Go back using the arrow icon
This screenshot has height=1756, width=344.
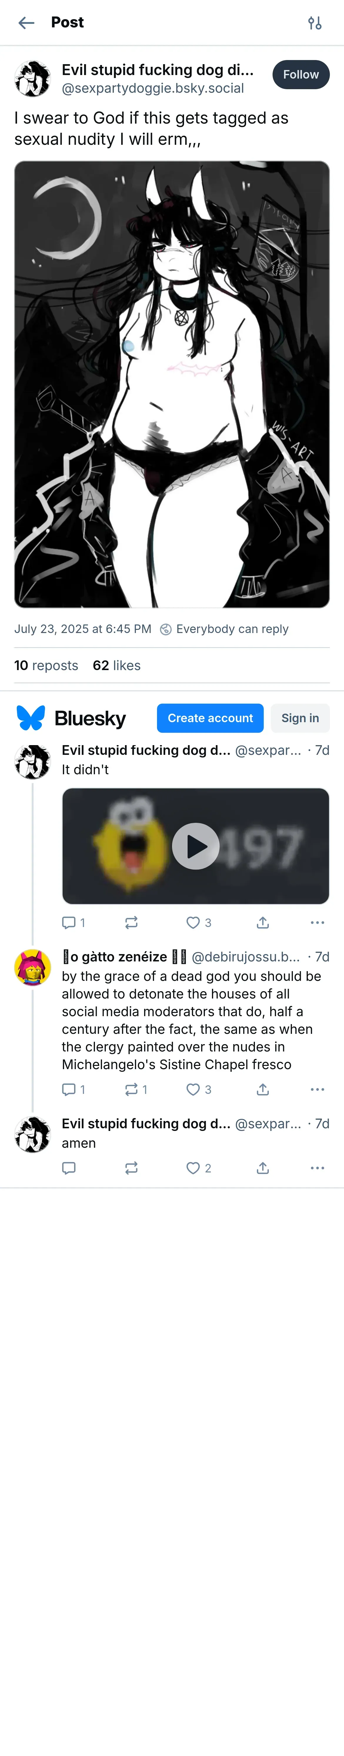tap(26, 23)
